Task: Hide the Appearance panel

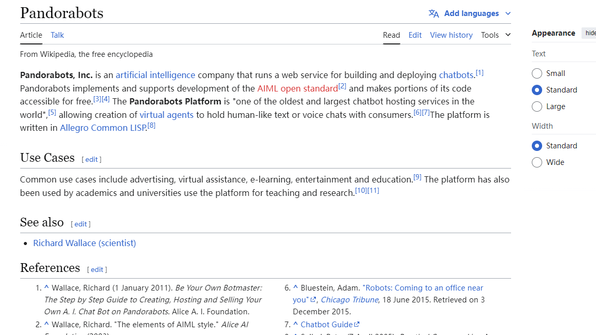Action: click(590, 33)
